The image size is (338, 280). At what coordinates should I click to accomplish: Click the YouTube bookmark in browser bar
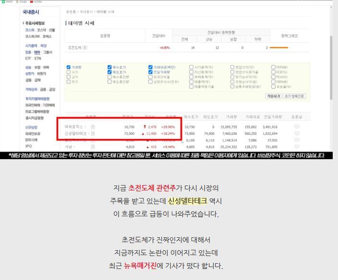tap(36, 1)
